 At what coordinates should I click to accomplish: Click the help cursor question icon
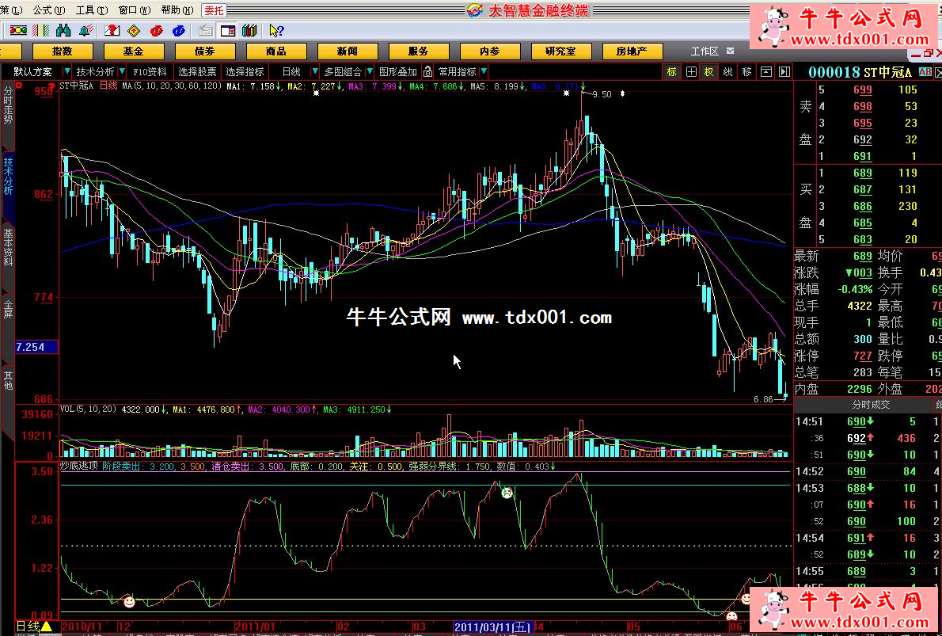pyautogui.click(x=276, y=30)
